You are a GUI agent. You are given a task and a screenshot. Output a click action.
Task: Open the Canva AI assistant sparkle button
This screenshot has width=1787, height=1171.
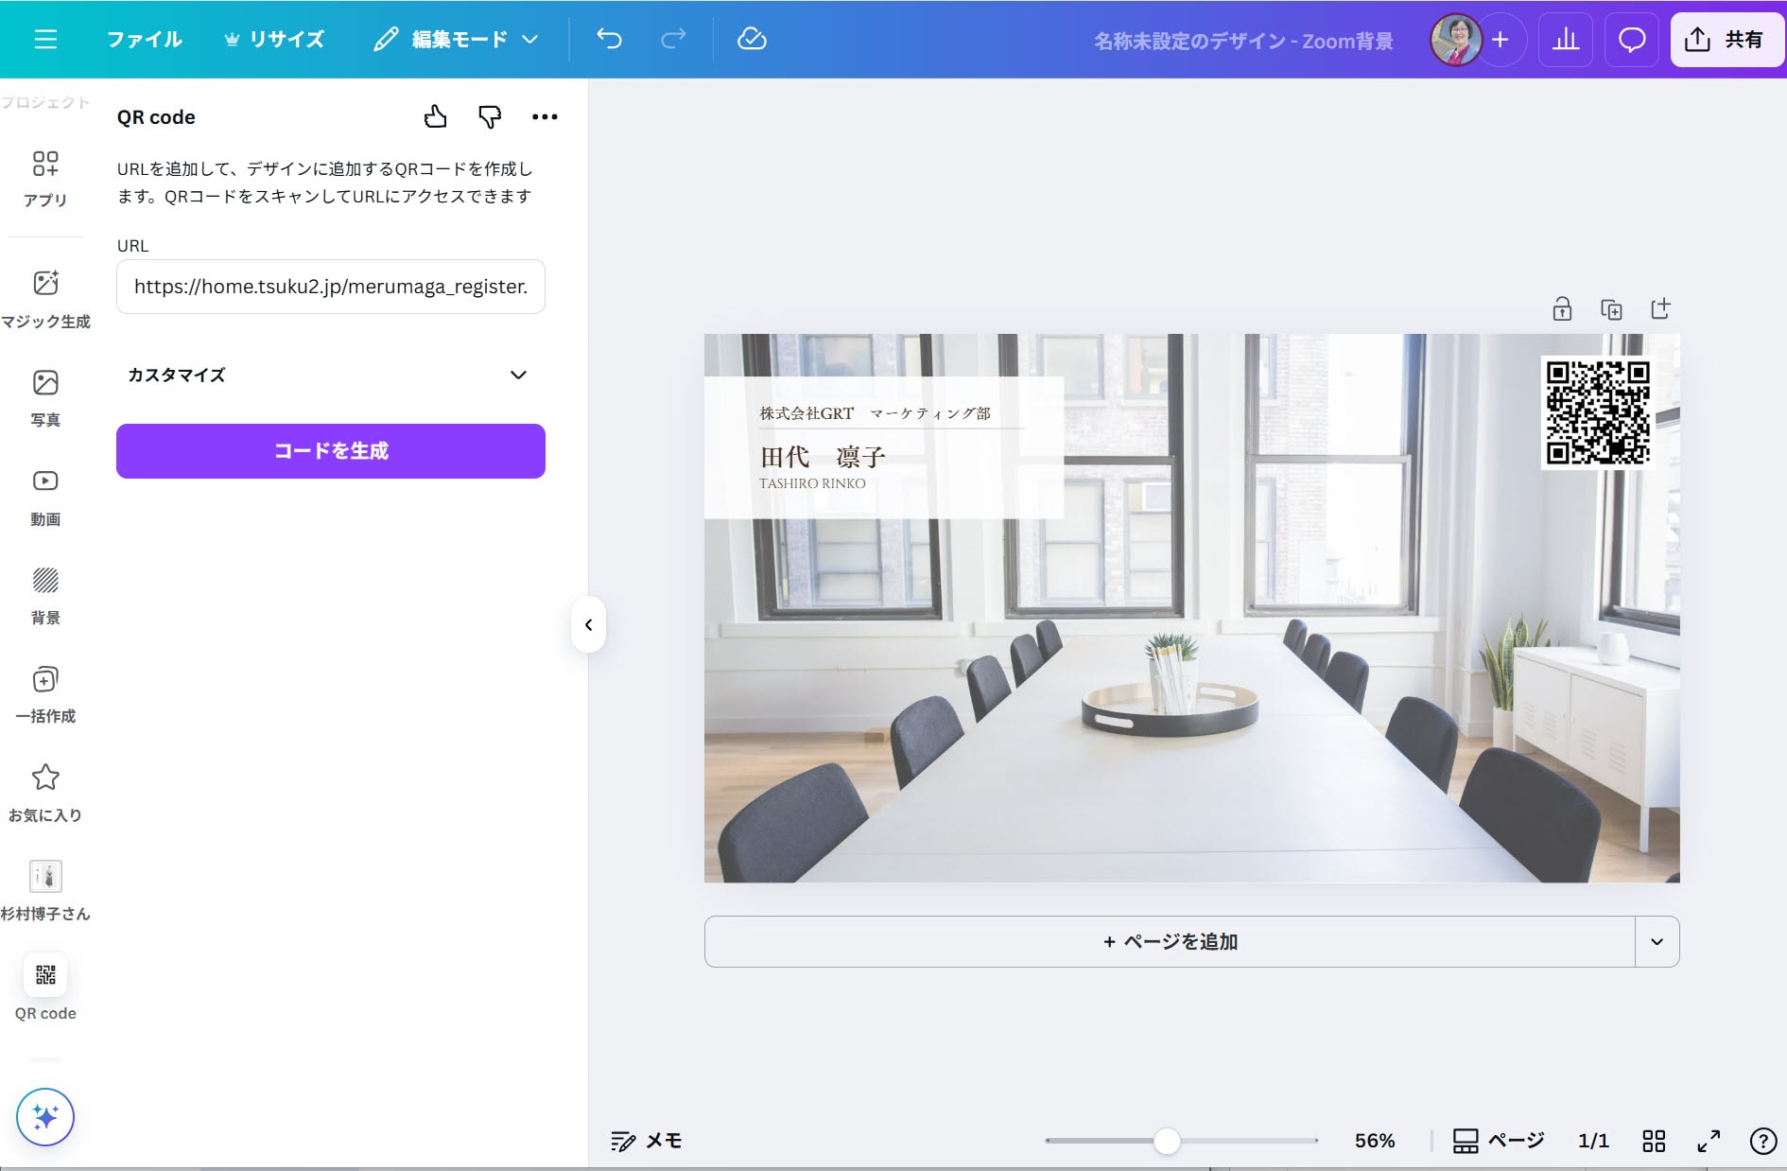(x=45, y=1117)
